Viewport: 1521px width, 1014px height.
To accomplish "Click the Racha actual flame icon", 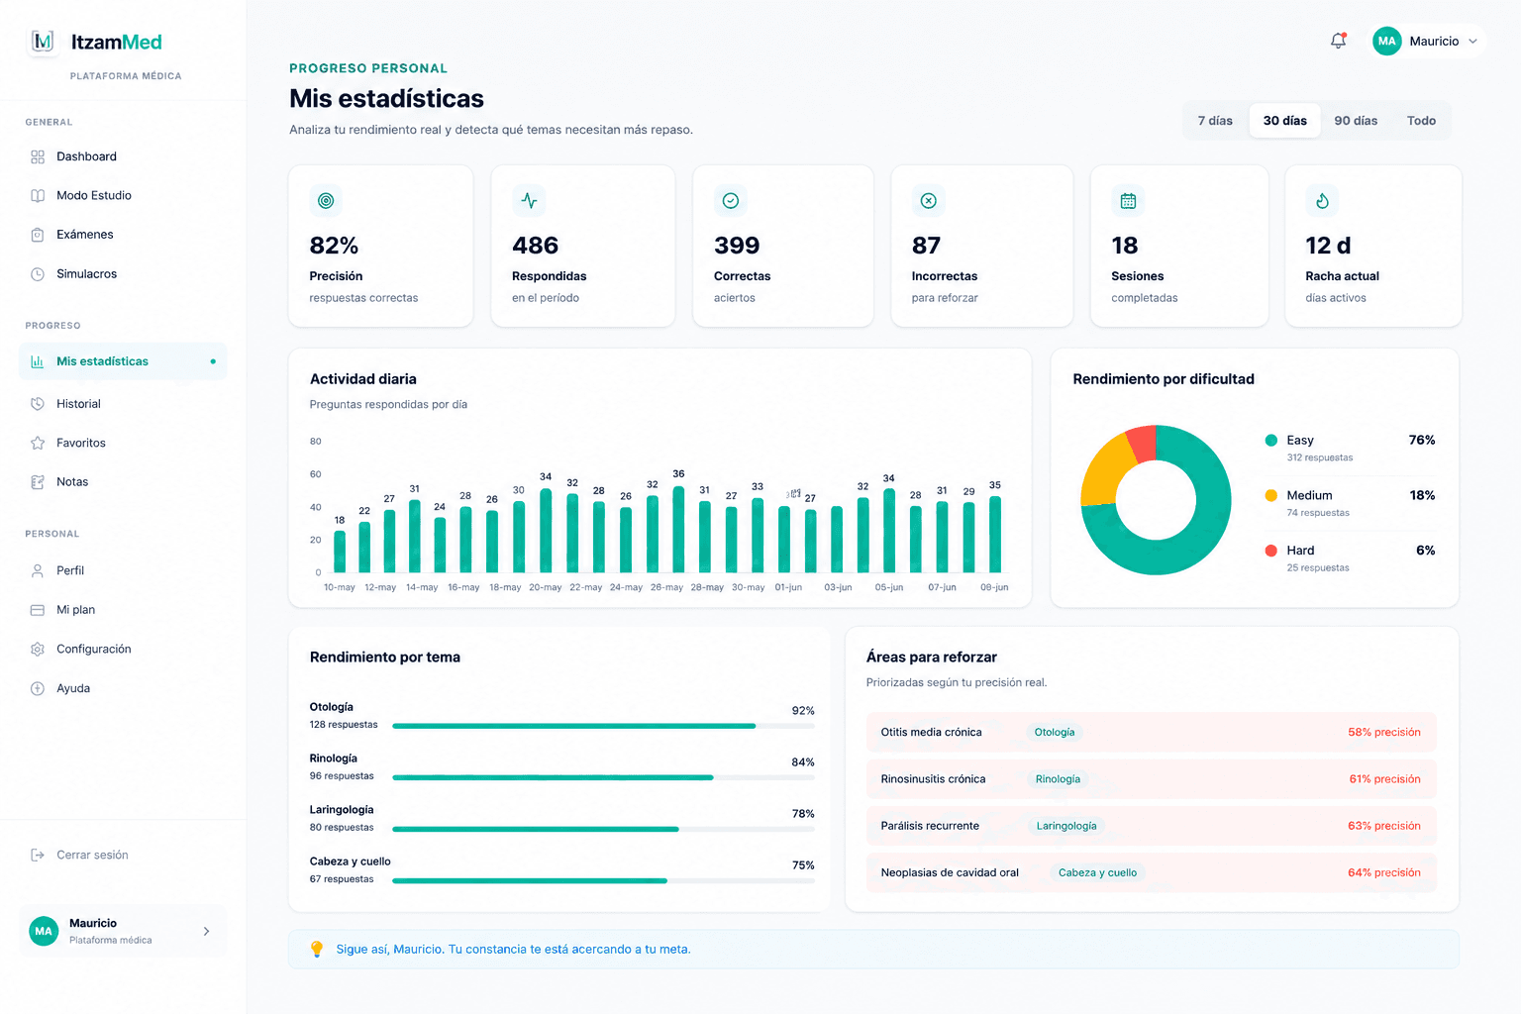I will 1322,201.
